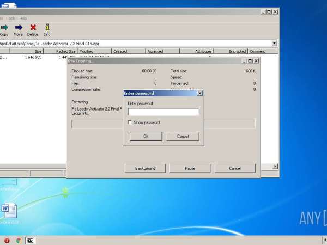Sort by the Size column header
Image resolution: width=327 pixels, height=245 pixels.
(x=26, y=51)
